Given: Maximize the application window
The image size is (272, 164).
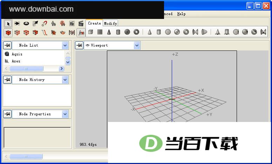Looking at the screenshot, I should click(258, 6).
